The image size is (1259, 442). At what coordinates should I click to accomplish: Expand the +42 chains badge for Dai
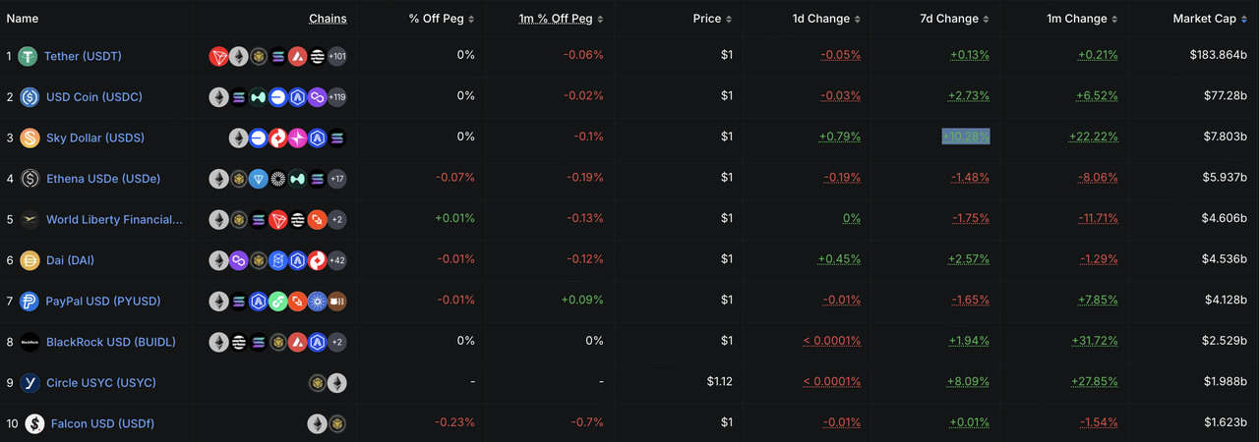(x=336, y=260)
